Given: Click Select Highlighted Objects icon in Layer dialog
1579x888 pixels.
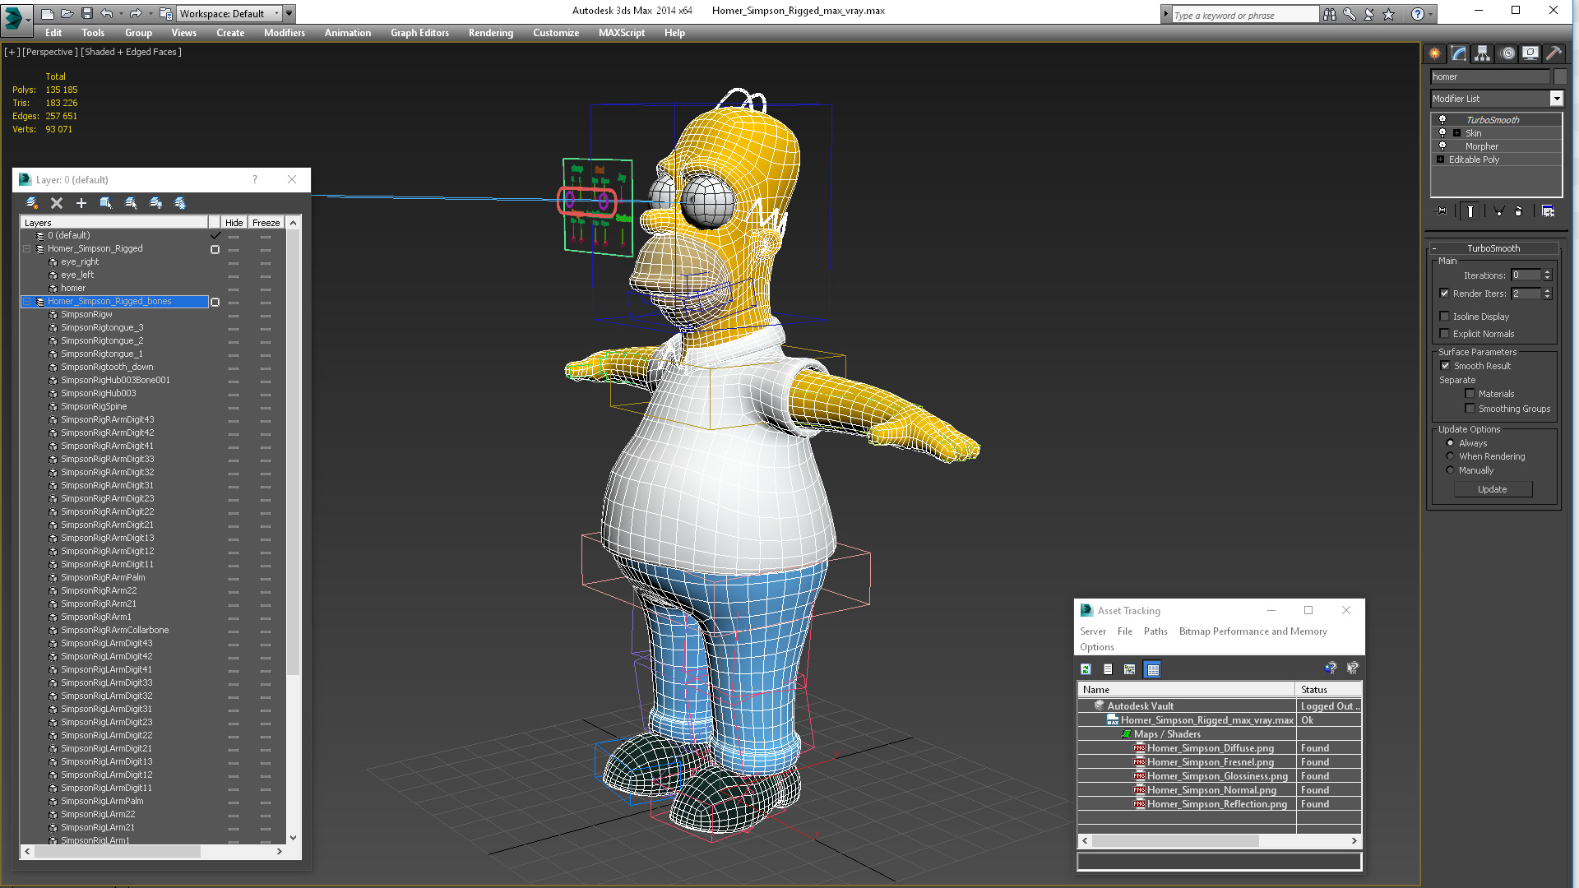Looking at the screenshot, I should [x=106, y=203].
